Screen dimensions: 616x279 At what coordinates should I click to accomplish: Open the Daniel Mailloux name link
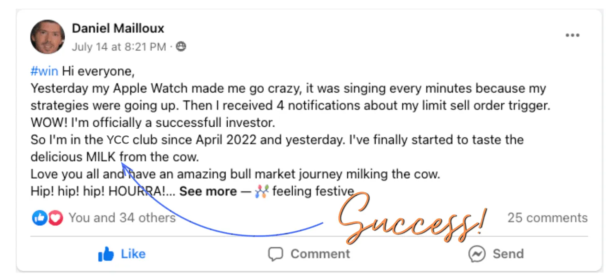[118, 28]
